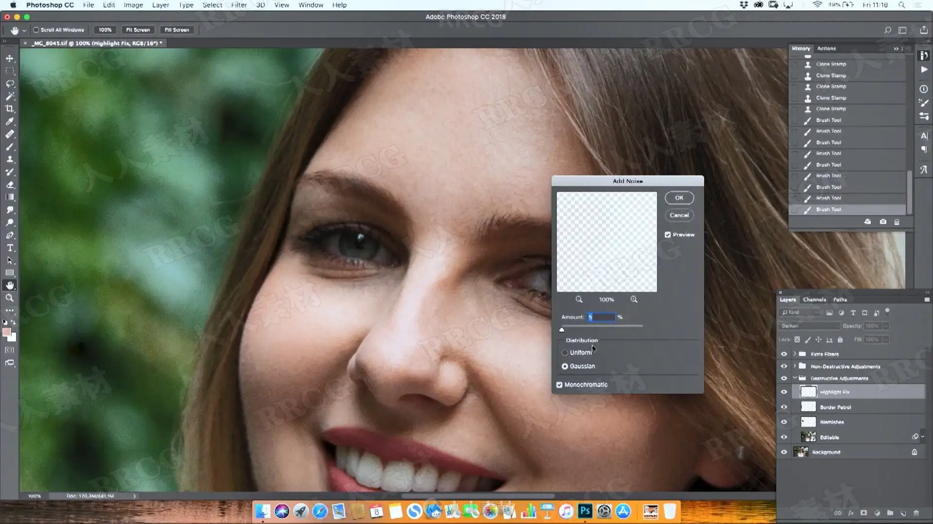Expand Non-Destructive Adjustments group
Screen dimensions: 933x524
(795, 366)
